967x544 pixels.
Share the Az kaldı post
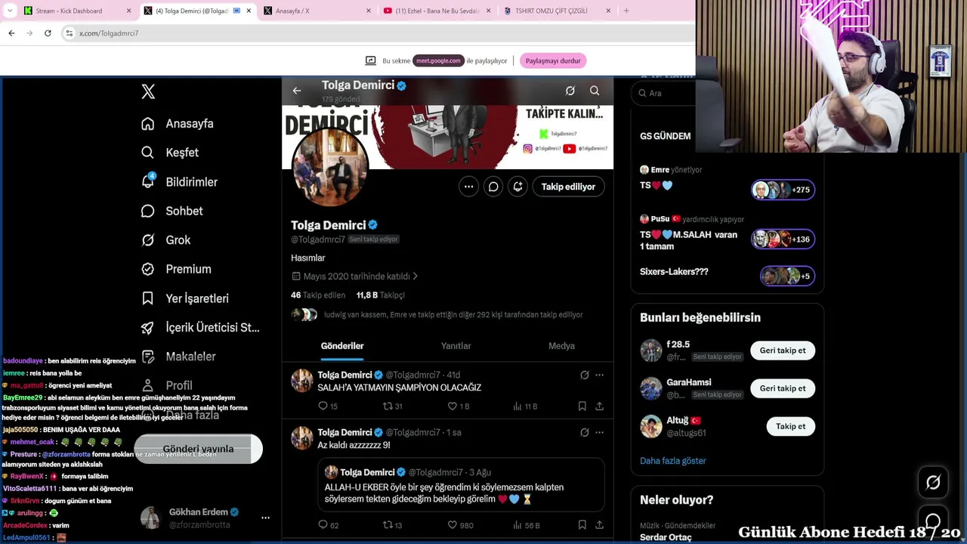point(599,525)
